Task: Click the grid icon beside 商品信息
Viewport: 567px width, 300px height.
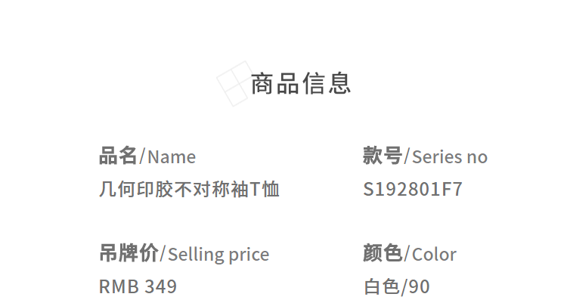Action: coord(235,84)
